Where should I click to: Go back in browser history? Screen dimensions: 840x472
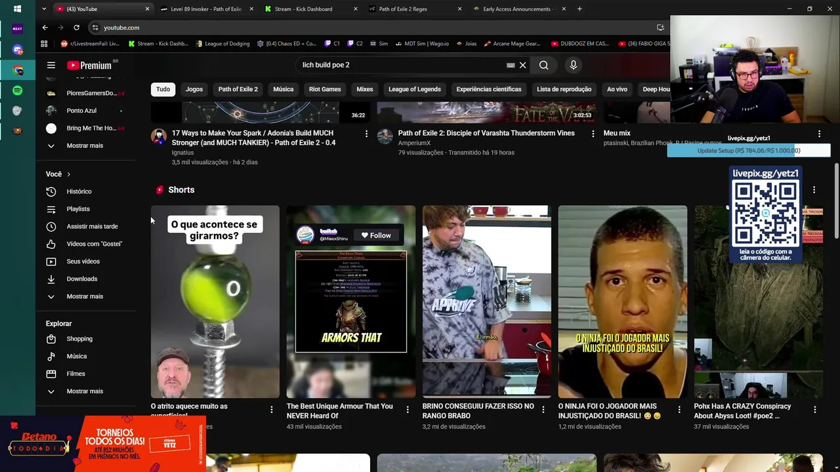[45, 28]
